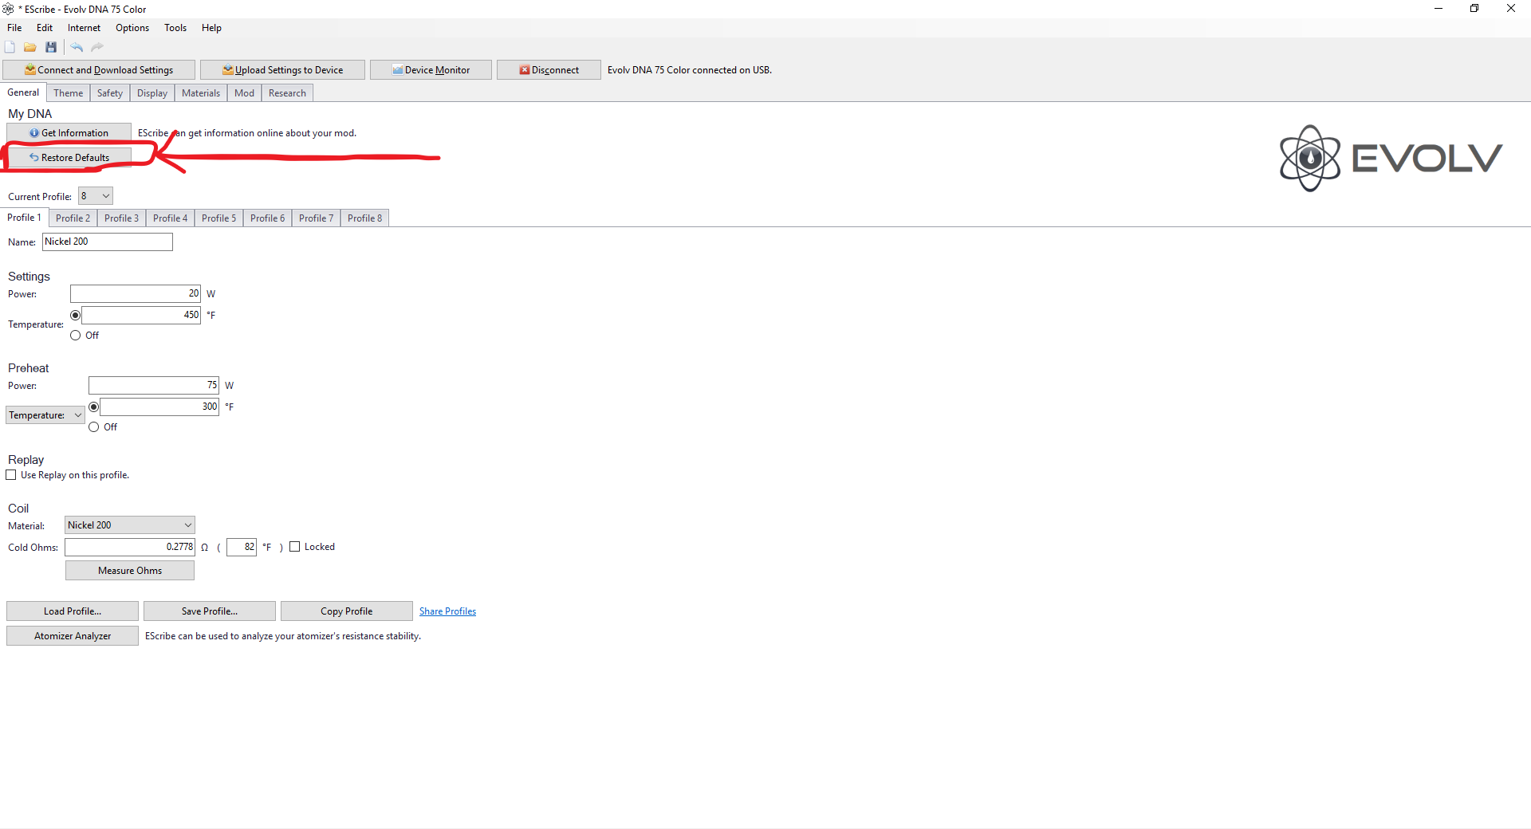1531x829 pixels.
Task: Switch to the Safety tab
Action: tap(110, 93)
